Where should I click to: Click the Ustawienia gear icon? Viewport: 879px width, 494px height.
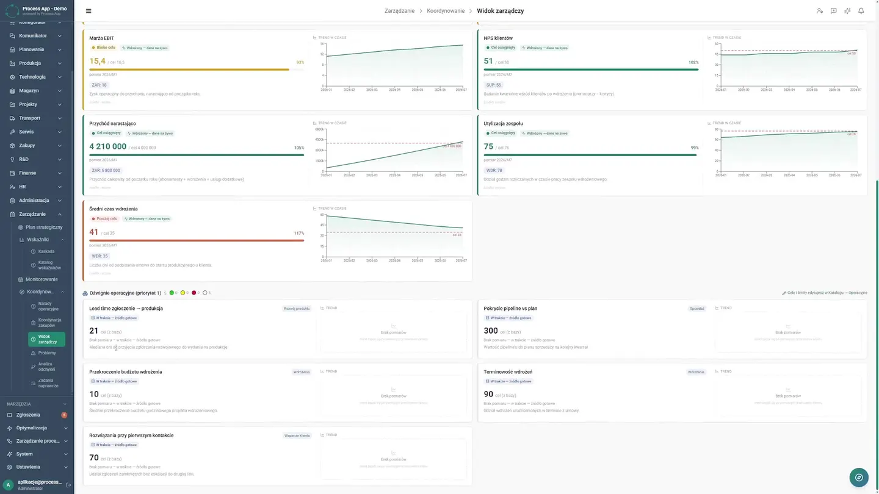tap(10, 467)
